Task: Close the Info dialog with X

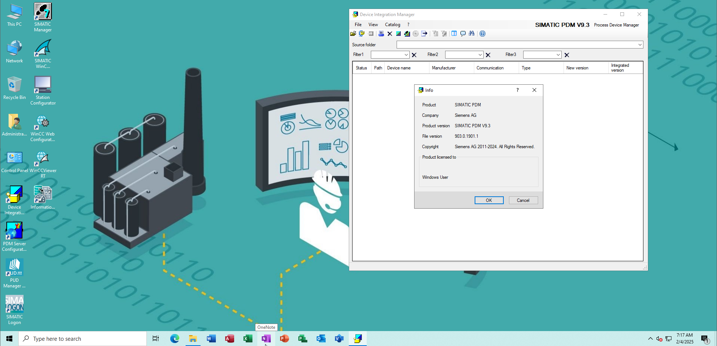Action: 534,90
